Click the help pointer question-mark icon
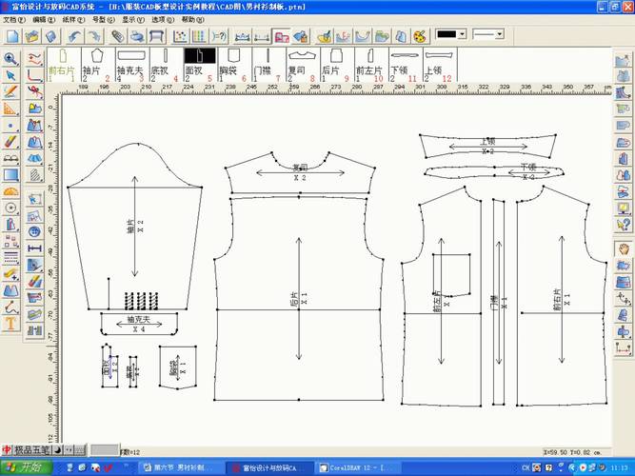Screen dimensions: 635x476 coord(624,225)
